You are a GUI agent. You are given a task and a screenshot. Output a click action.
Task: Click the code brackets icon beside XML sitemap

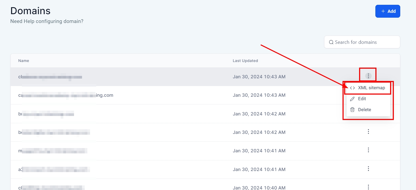pos(352,88)
